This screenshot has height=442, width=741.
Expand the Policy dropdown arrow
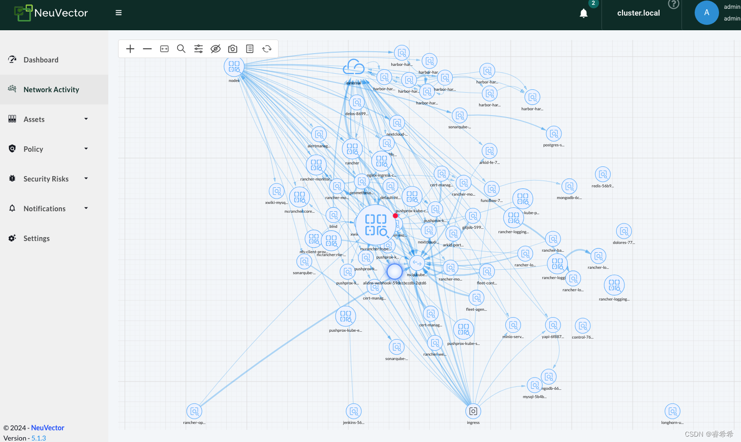(x=86, y=149)
